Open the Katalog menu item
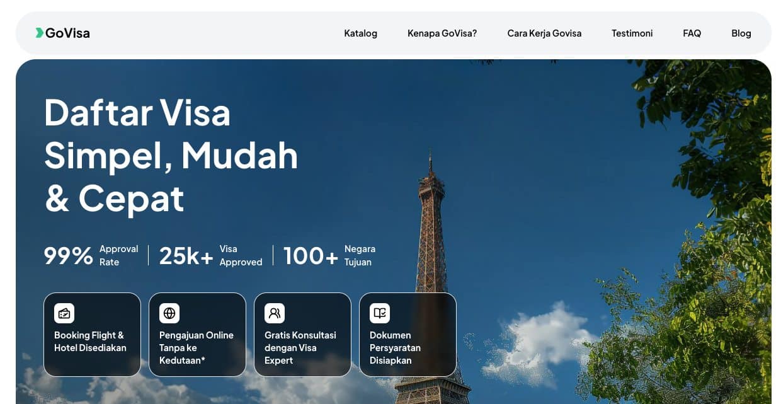Screen dimensions: 781x404 (360, 33)
